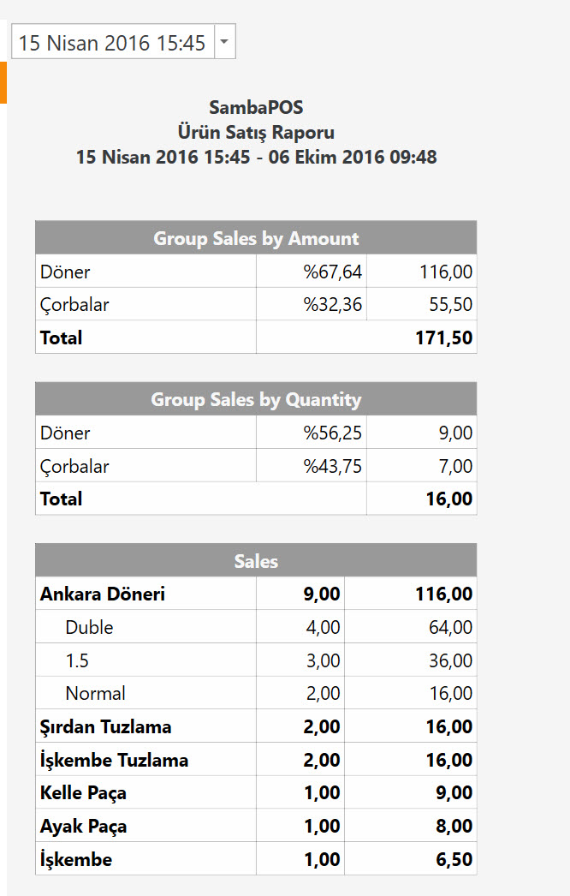570x896 pixels.
Task: Select the Ürün Satış Raporu heading
Action: [256, 133]
